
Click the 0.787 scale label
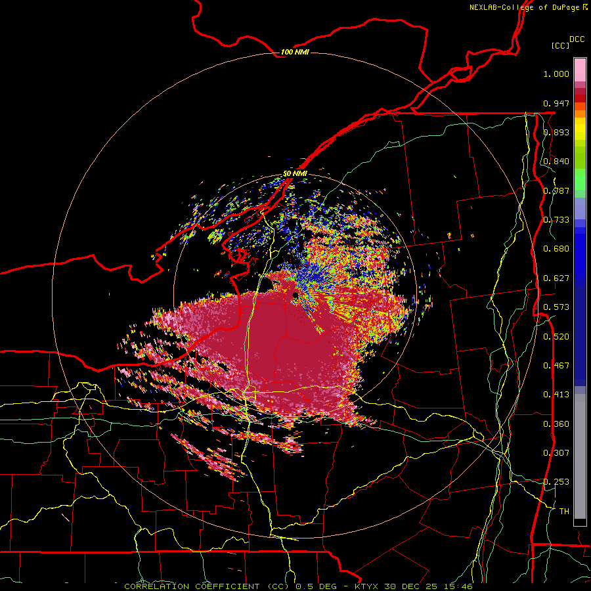click(x=556, y=190)
